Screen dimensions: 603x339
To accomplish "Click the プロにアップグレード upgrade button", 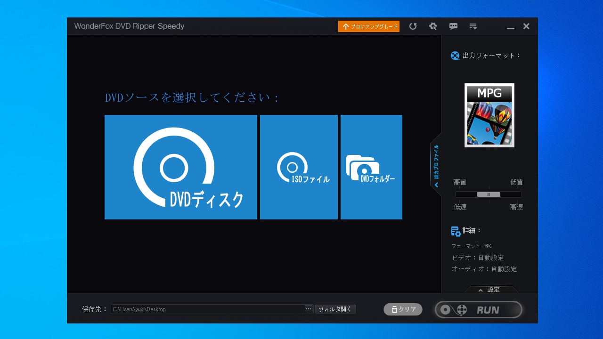I will point(369,26).
